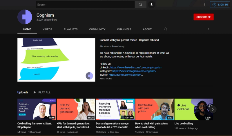
Task: Go to the Community tab
Action: coord(97,29)
